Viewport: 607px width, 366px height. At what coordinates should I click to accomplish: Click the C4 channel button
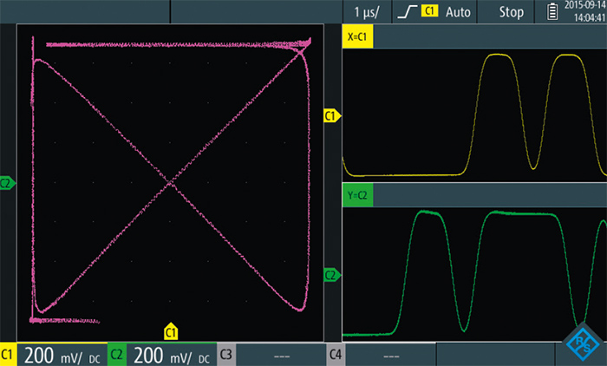(x=336, y=355)
